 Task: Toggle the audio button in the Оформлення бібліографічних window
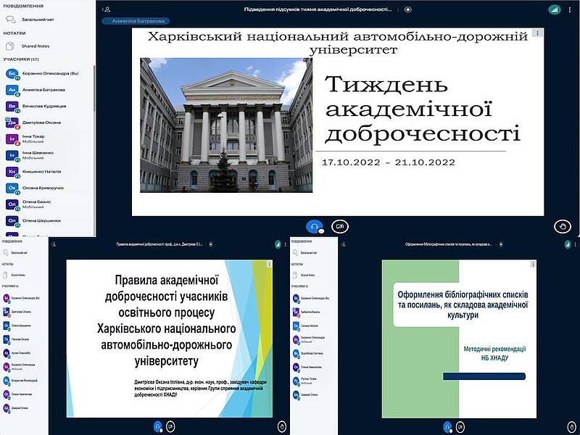pyautogui.click(x=447, y=426)
